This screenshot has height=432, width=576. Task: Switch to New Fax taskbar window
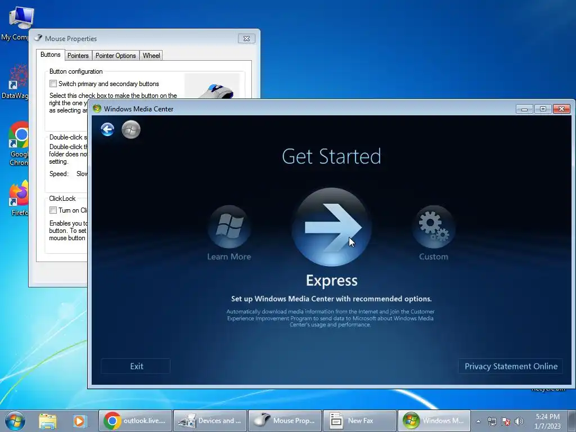(x=359, y=421)
